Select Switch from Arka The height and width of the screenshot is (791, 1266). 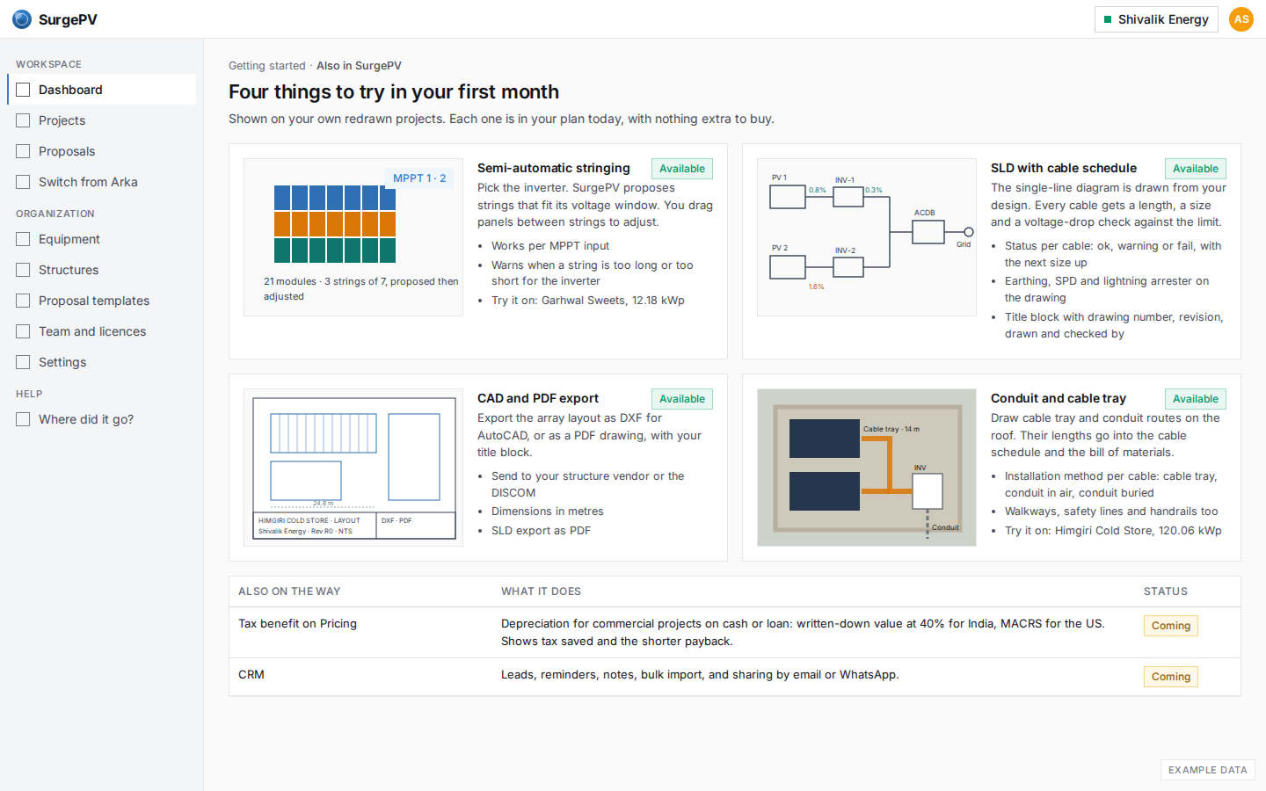tap(102, 182)
